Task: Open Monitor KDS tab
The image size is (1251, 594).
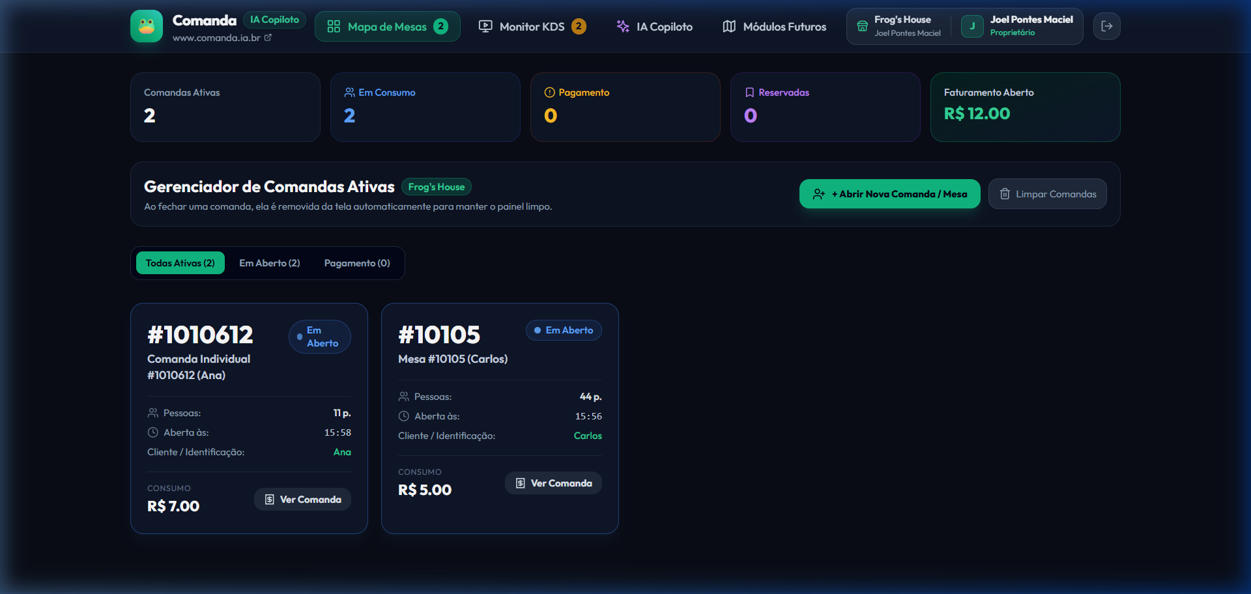Action: (x=532, y=27)
